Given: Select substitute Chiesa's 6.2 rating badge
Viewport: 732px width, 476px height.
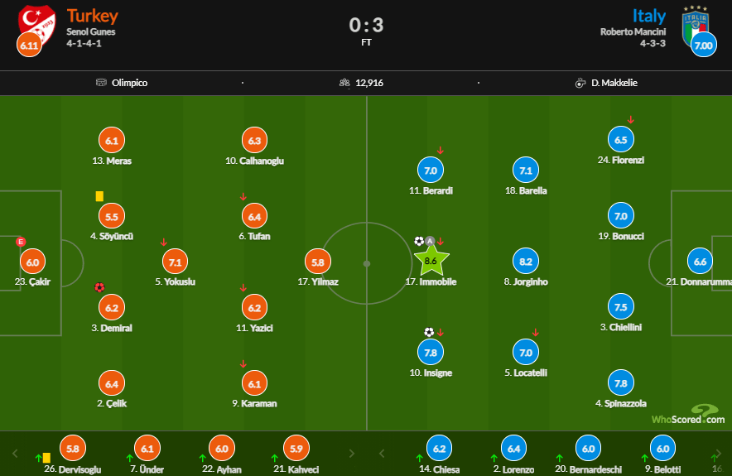Looking at the screenshot, I should tap(440, 448).
